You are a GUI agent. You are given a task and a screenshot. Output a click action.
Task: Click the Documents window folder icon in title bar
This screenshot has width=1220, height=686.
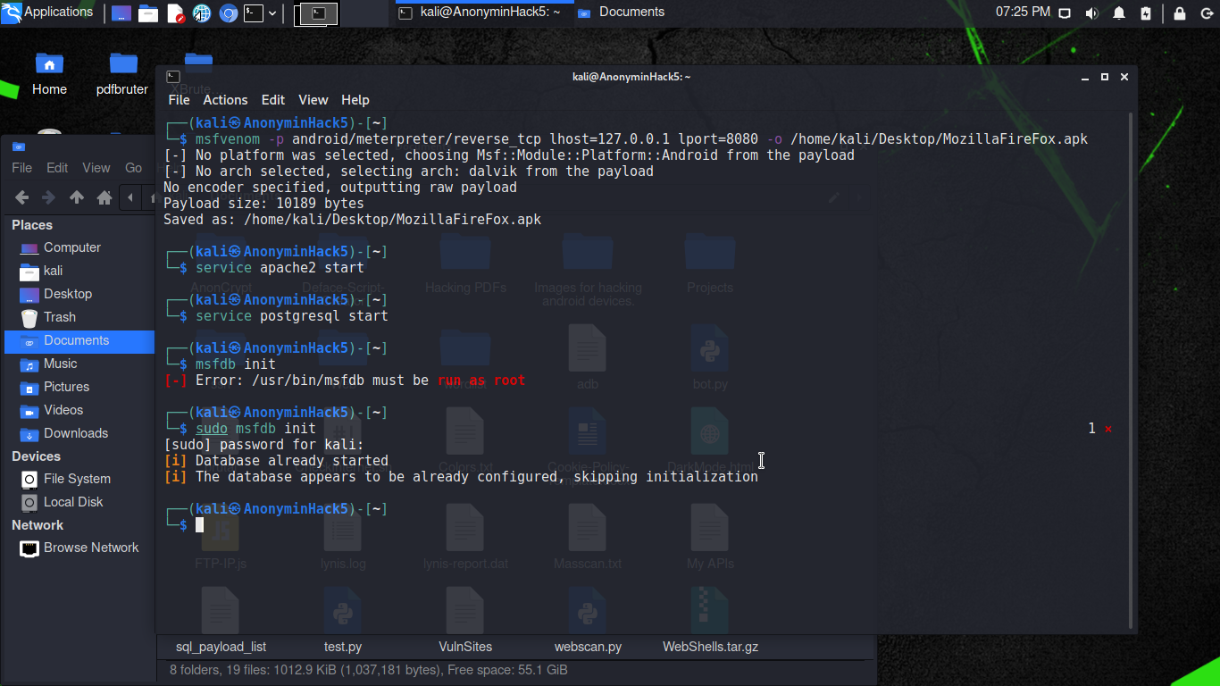click(19, 147)
